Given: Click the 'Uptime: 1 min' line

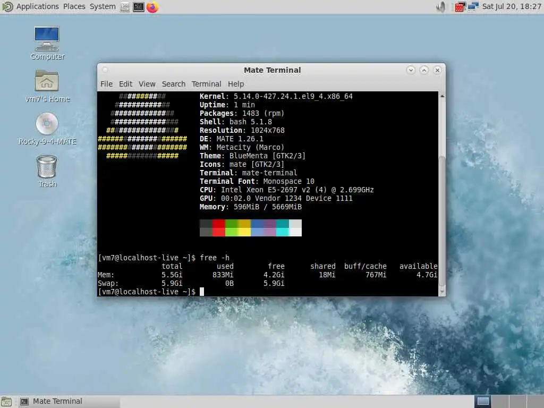Looking at the screenshot, I should (x=227, y=105).
